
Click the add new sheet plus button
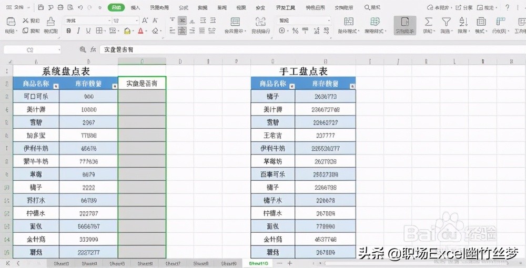(290, 264)
